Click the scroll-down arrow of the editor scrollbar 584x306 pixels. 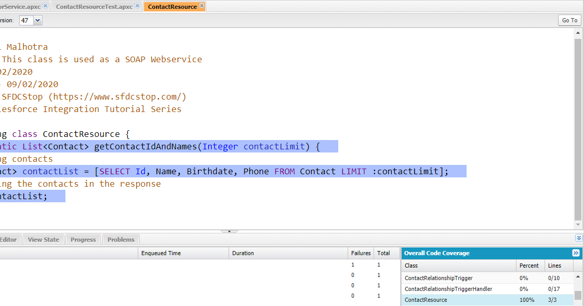[578, 225]
